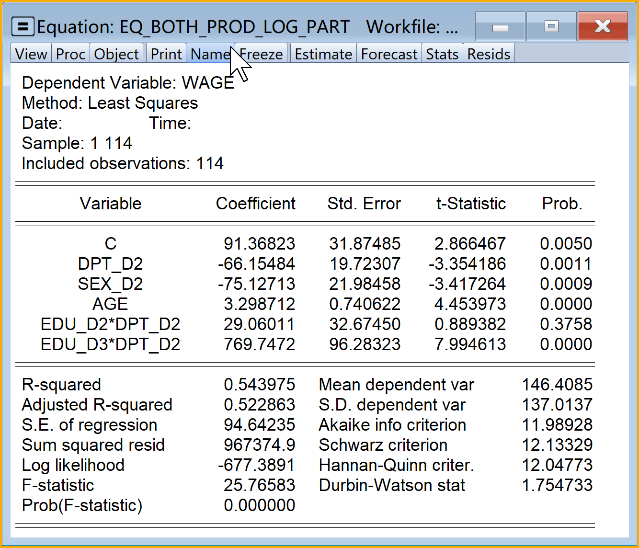Viewport: 639px width, 548px height.
Task: Select the Coefficient column header
Action: coord(255,204)
